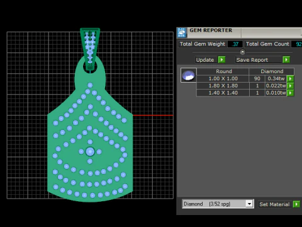Click green arrow in 0.022tw row

291,86
